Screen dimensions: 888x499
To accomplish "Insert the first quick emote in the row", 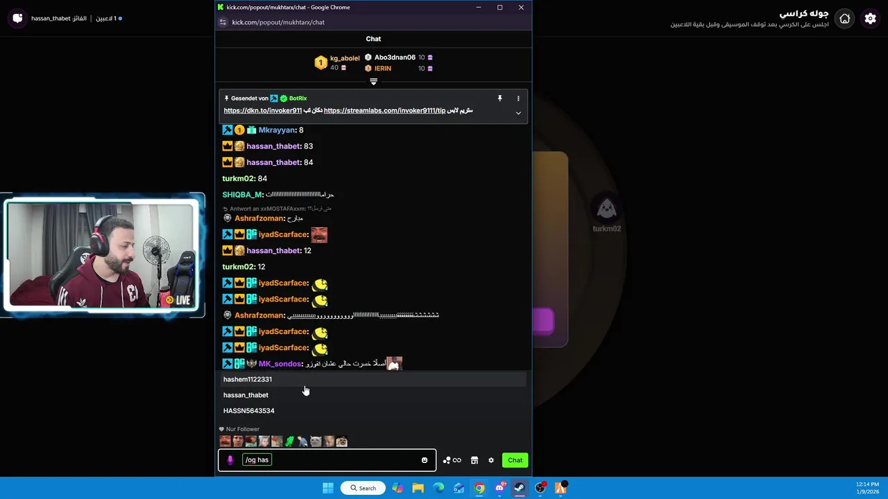I will point(225,441).
